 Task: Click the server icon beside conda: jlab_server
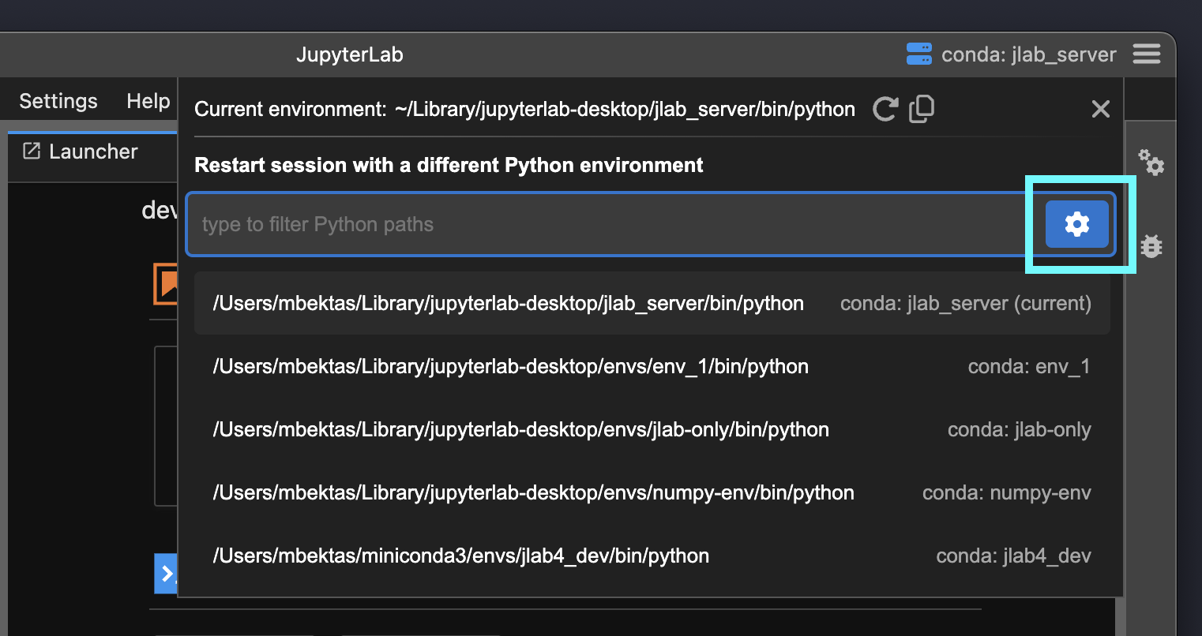tap(919, 54)
